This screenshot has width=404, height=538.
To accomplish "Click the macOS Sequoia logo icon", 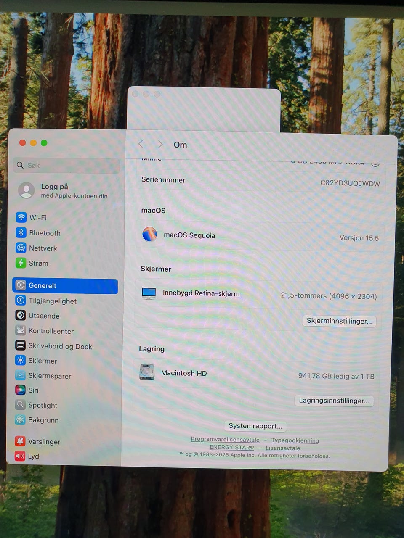I will click(149, 234).
